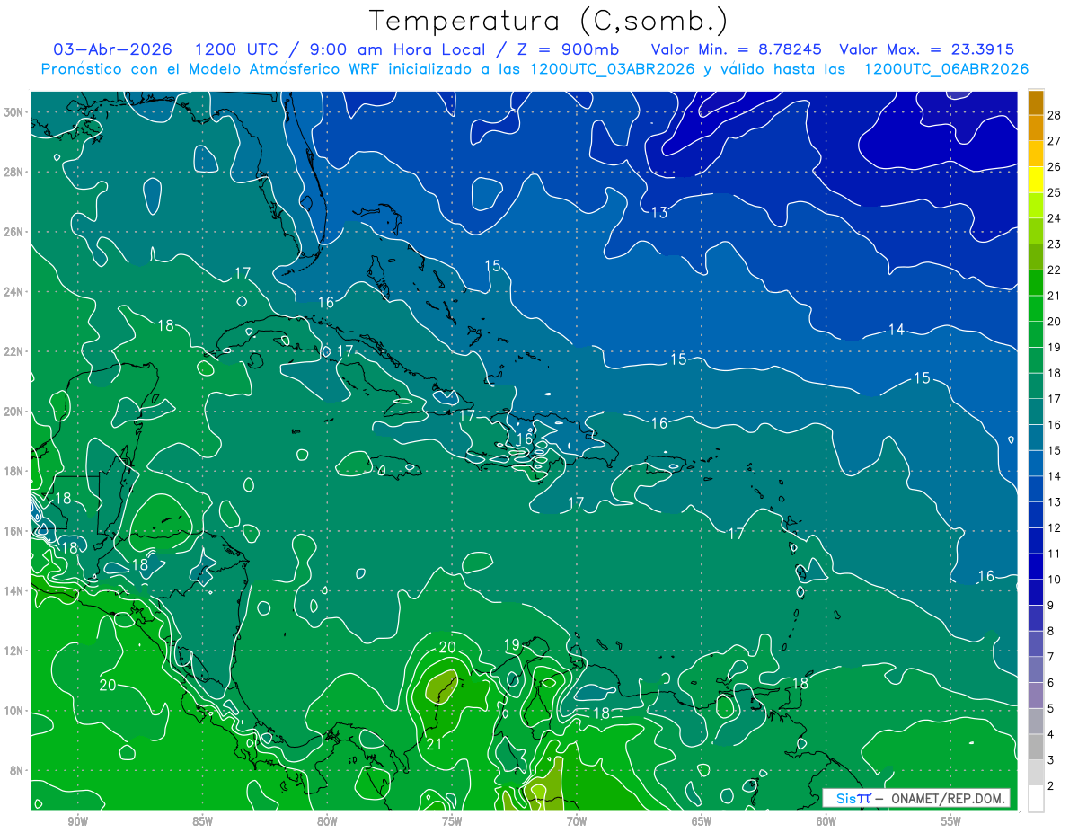Click the white 2 colorbar swatch
1078x833 pixels.
[x=1036, y=799]
